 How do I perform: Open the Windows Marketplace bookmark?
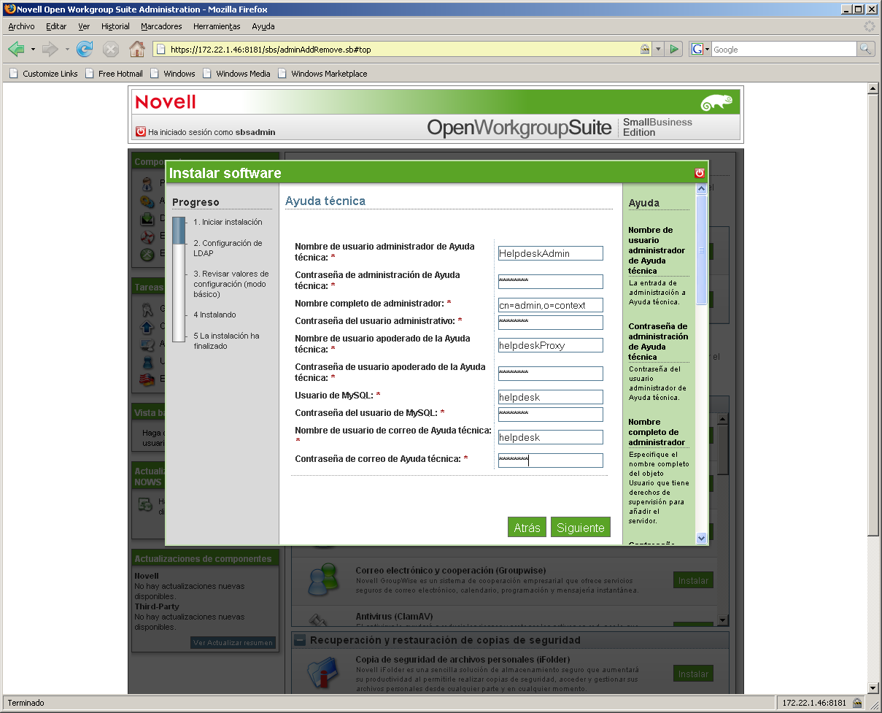322,74
